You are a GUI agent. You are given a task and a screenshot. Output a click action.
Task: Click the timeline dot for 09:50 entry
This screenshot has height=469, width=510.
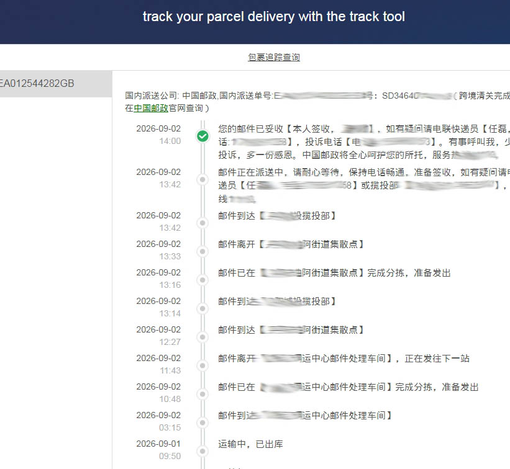point(203,451)
